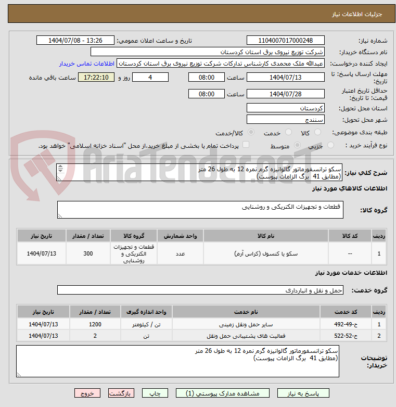Click the پاسخ به نیاز button
This screenshot has height=407, width=396.
click(x=303, y=393)
